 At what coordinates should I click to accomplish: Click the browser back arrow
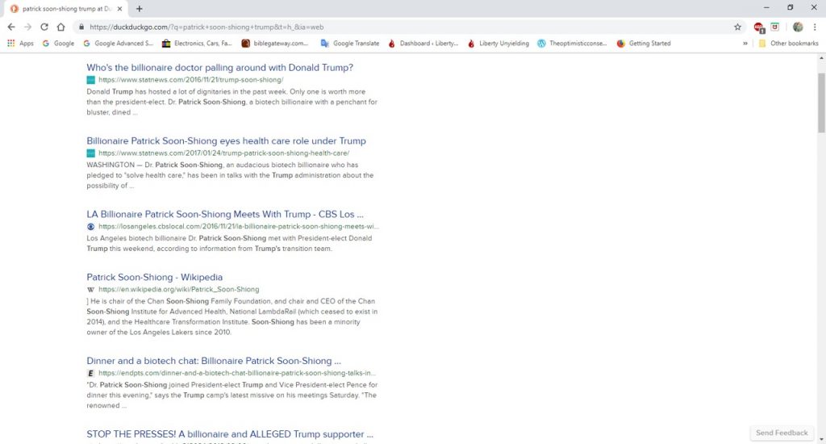[11, 27]
